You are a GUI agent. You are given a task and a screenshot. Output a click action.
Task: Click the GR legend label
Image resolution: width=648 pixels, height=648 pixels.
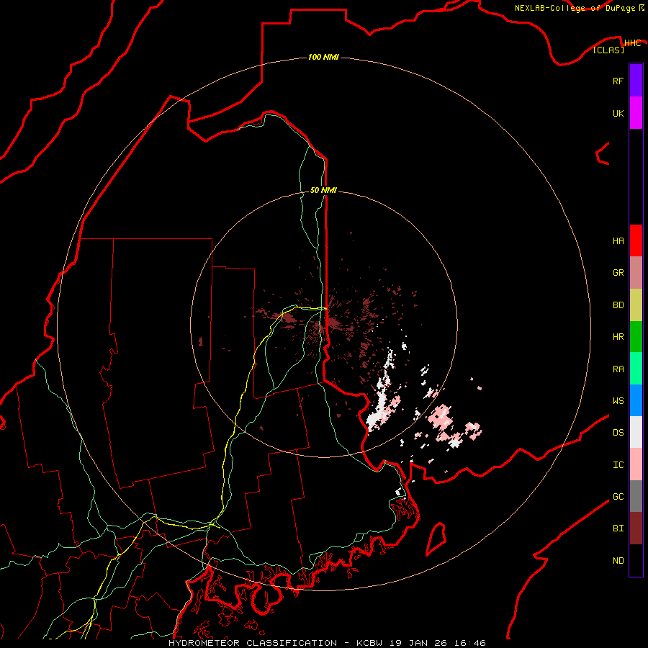618,273
